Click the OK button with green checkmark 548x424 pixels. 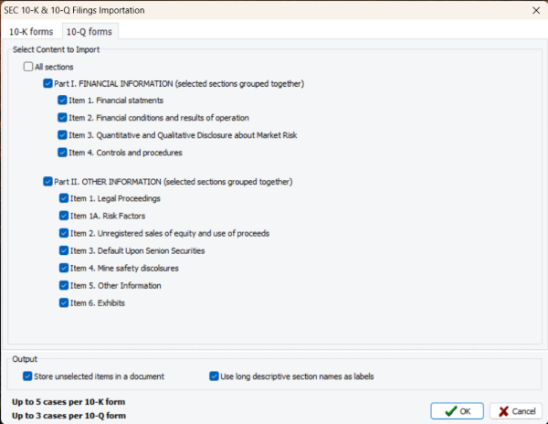click(457, 411)
